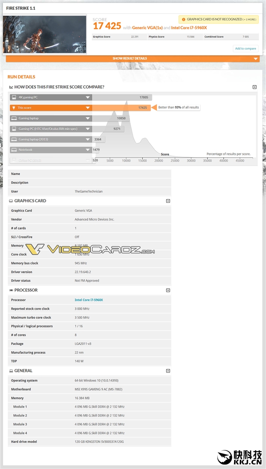Click the 17425 orange score bar
The width and height of the screenshot is (266, 469).
(x=121, y=108)
